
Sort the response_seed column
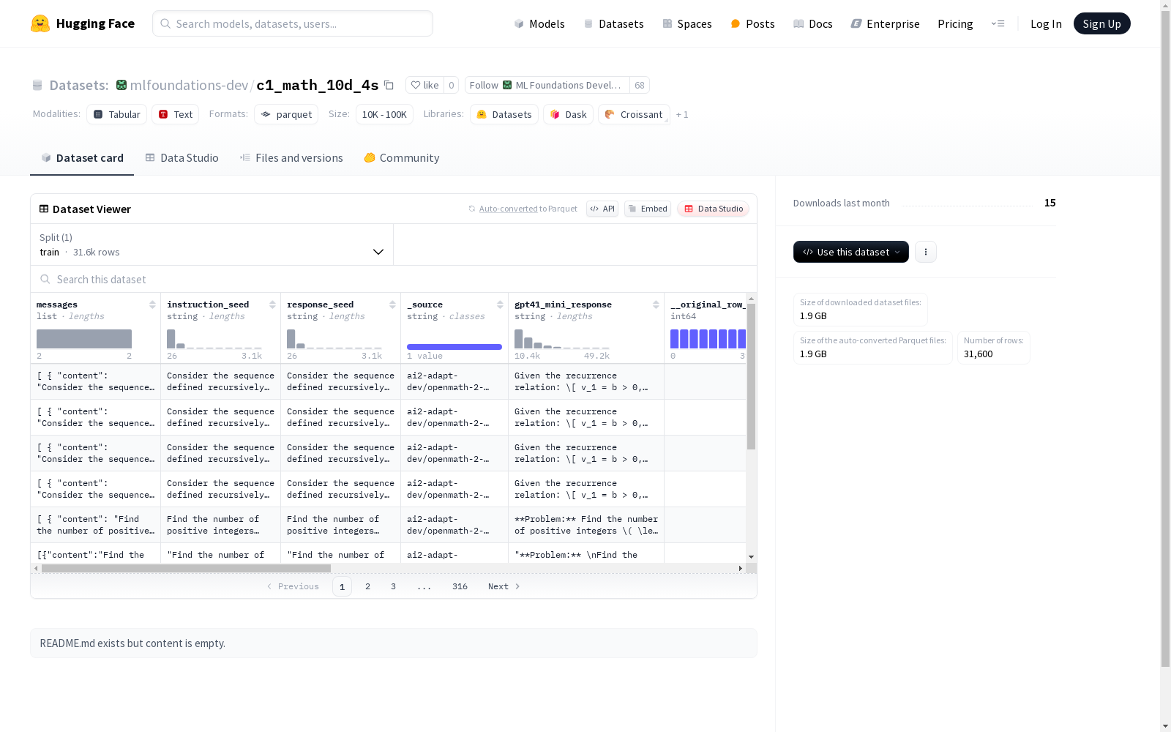392,305
